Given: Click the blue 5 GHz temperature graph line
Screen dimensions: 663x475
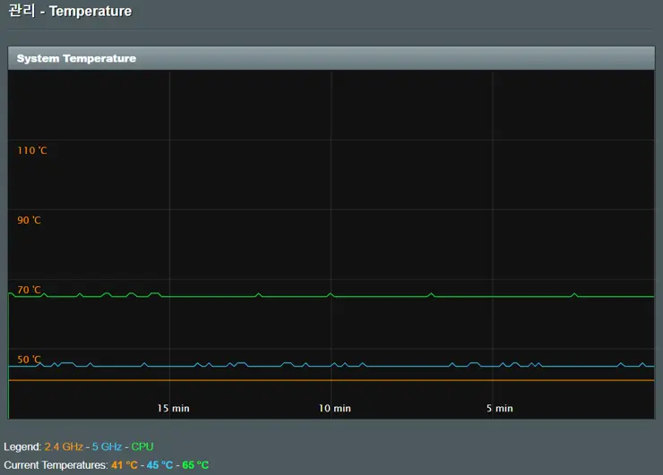Looking at the screenshot, I should click(403, 366).
